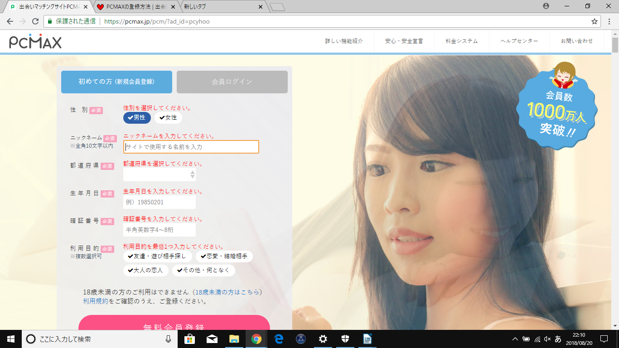Open Windows Settings gear in the taskbar
Viewport: 619px width, 348px height.
pyautogui.click(x=323, y=339)
